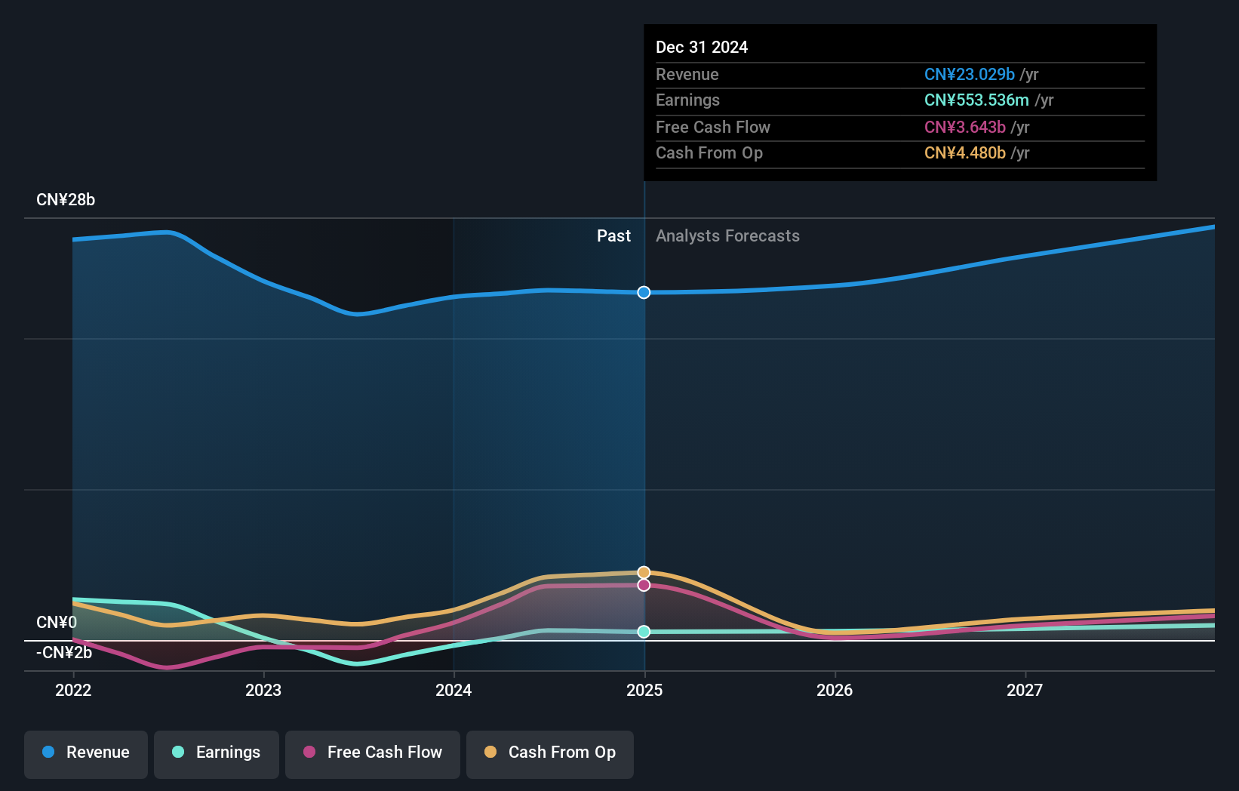This screenshot has width=1239, height=791.
Task: Click the CN¥23.029b revenue value
Action: (970, 74)
